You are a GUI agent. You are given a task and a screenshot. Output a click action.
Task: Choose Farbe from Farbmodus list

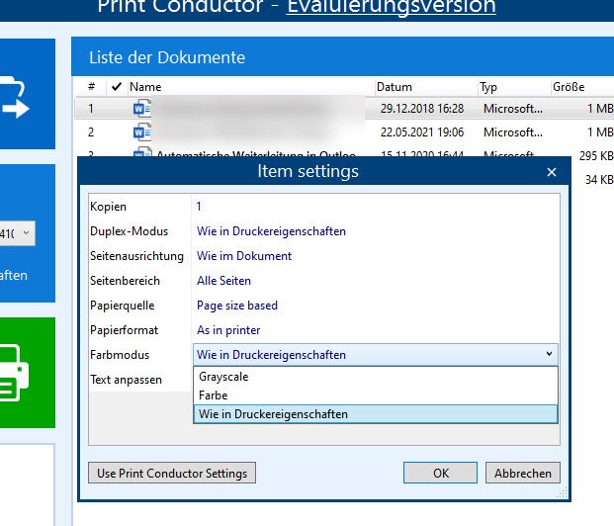coord(376,395)
